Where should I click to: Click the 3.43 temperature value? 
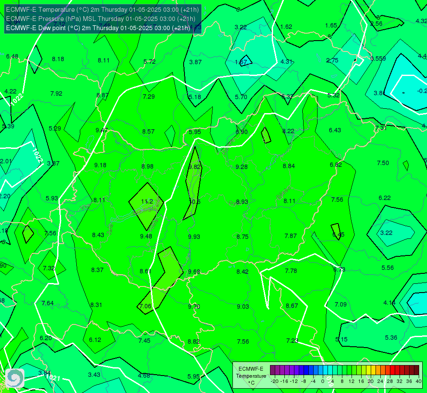pyautogui.click(x=94, y=375)
